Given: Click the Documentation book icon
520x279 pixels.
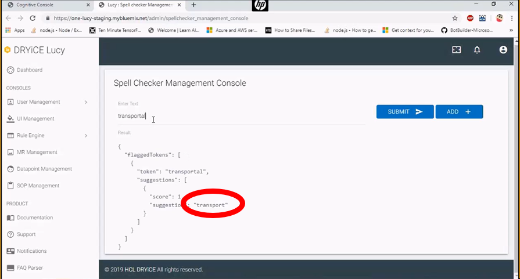Looking at the screenshot, I should [10, 218].
